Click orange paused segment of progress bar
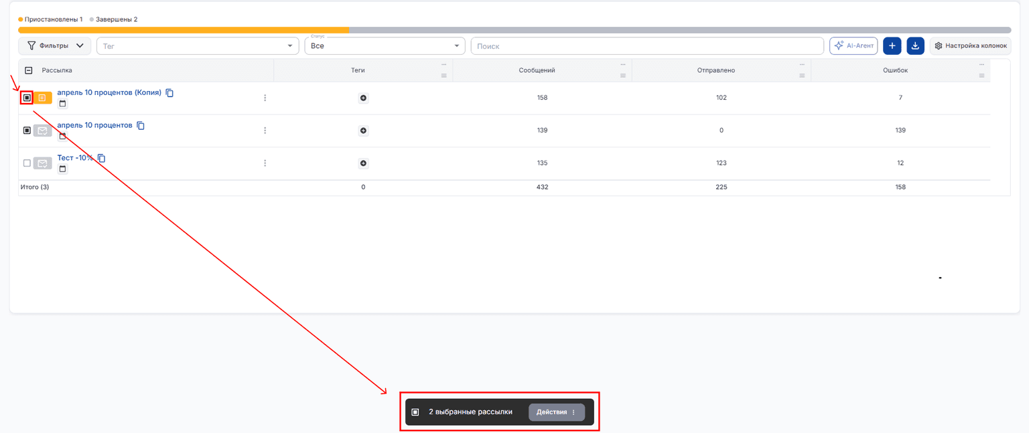1029x433 pixels. (184, 30)
